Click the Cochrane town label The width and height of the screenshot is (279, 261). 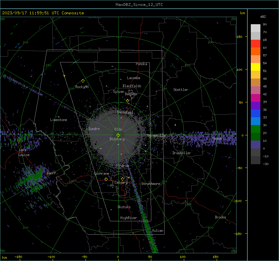pos(101,173)
